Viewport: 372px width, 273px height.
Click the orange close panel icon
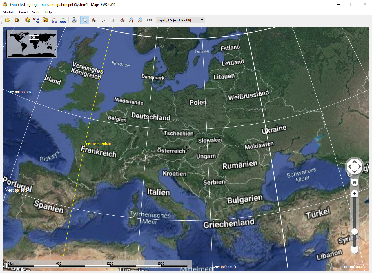[x=17, y=20]
